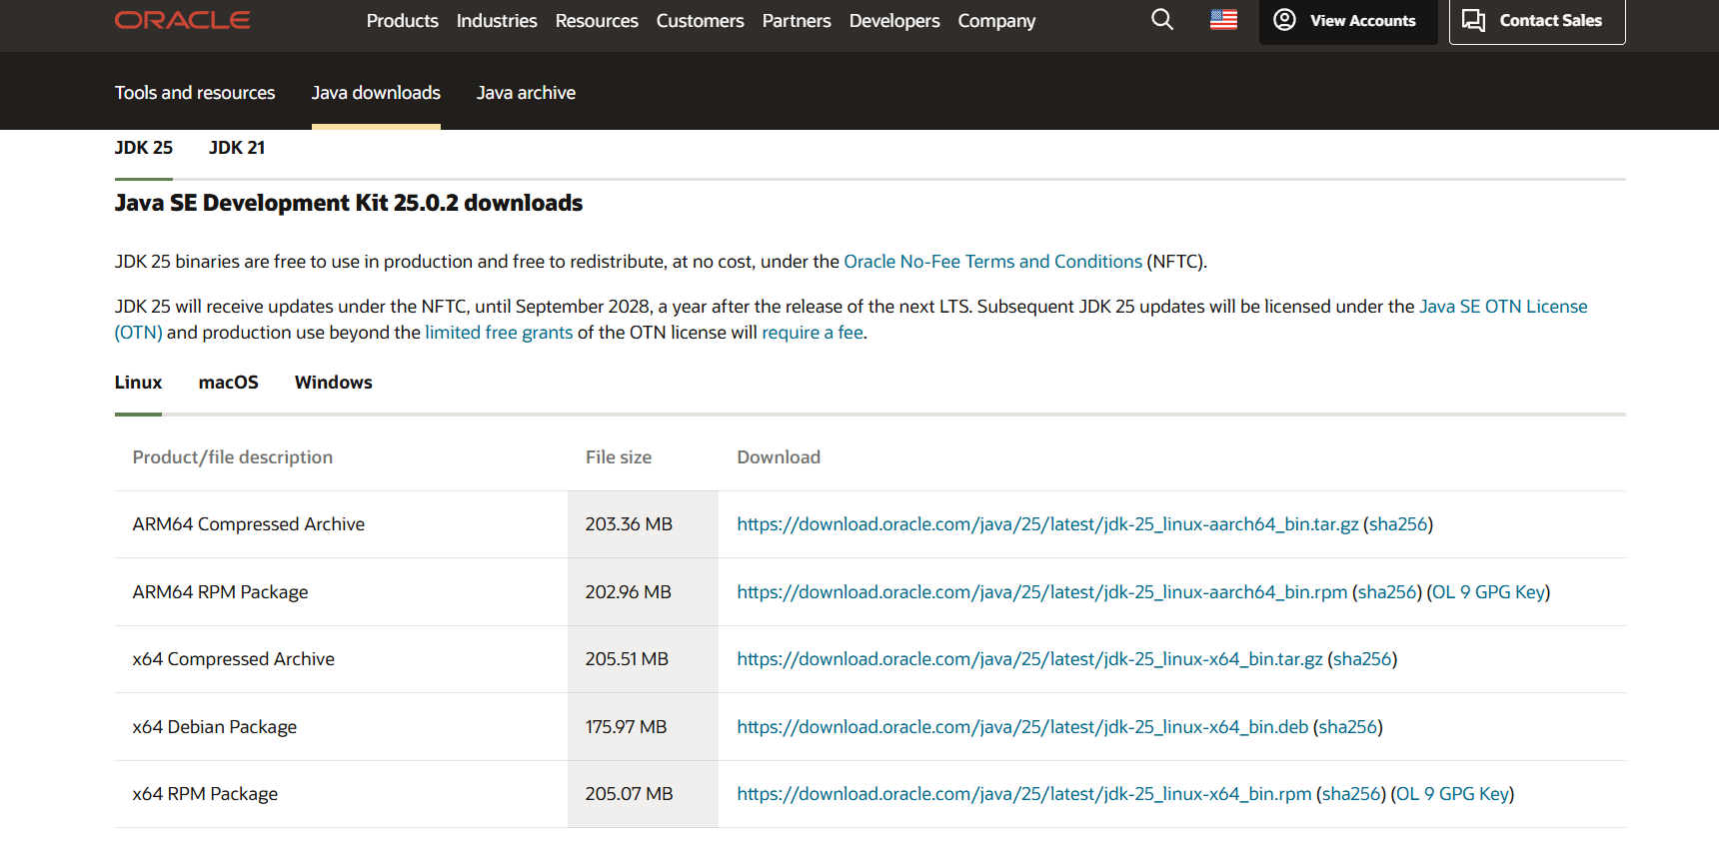This screenshot has width=1719, height=849.
Task: Open sha256 for x64 RPM Package
Action: (x=1351, y=794)
